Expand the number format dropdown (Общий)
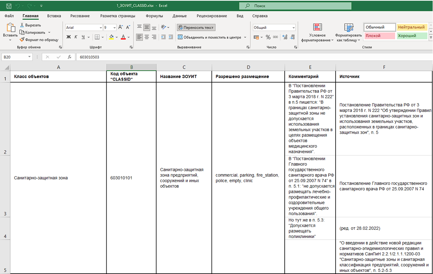Screen dimensions: 433x274 [x=293, y=28]
